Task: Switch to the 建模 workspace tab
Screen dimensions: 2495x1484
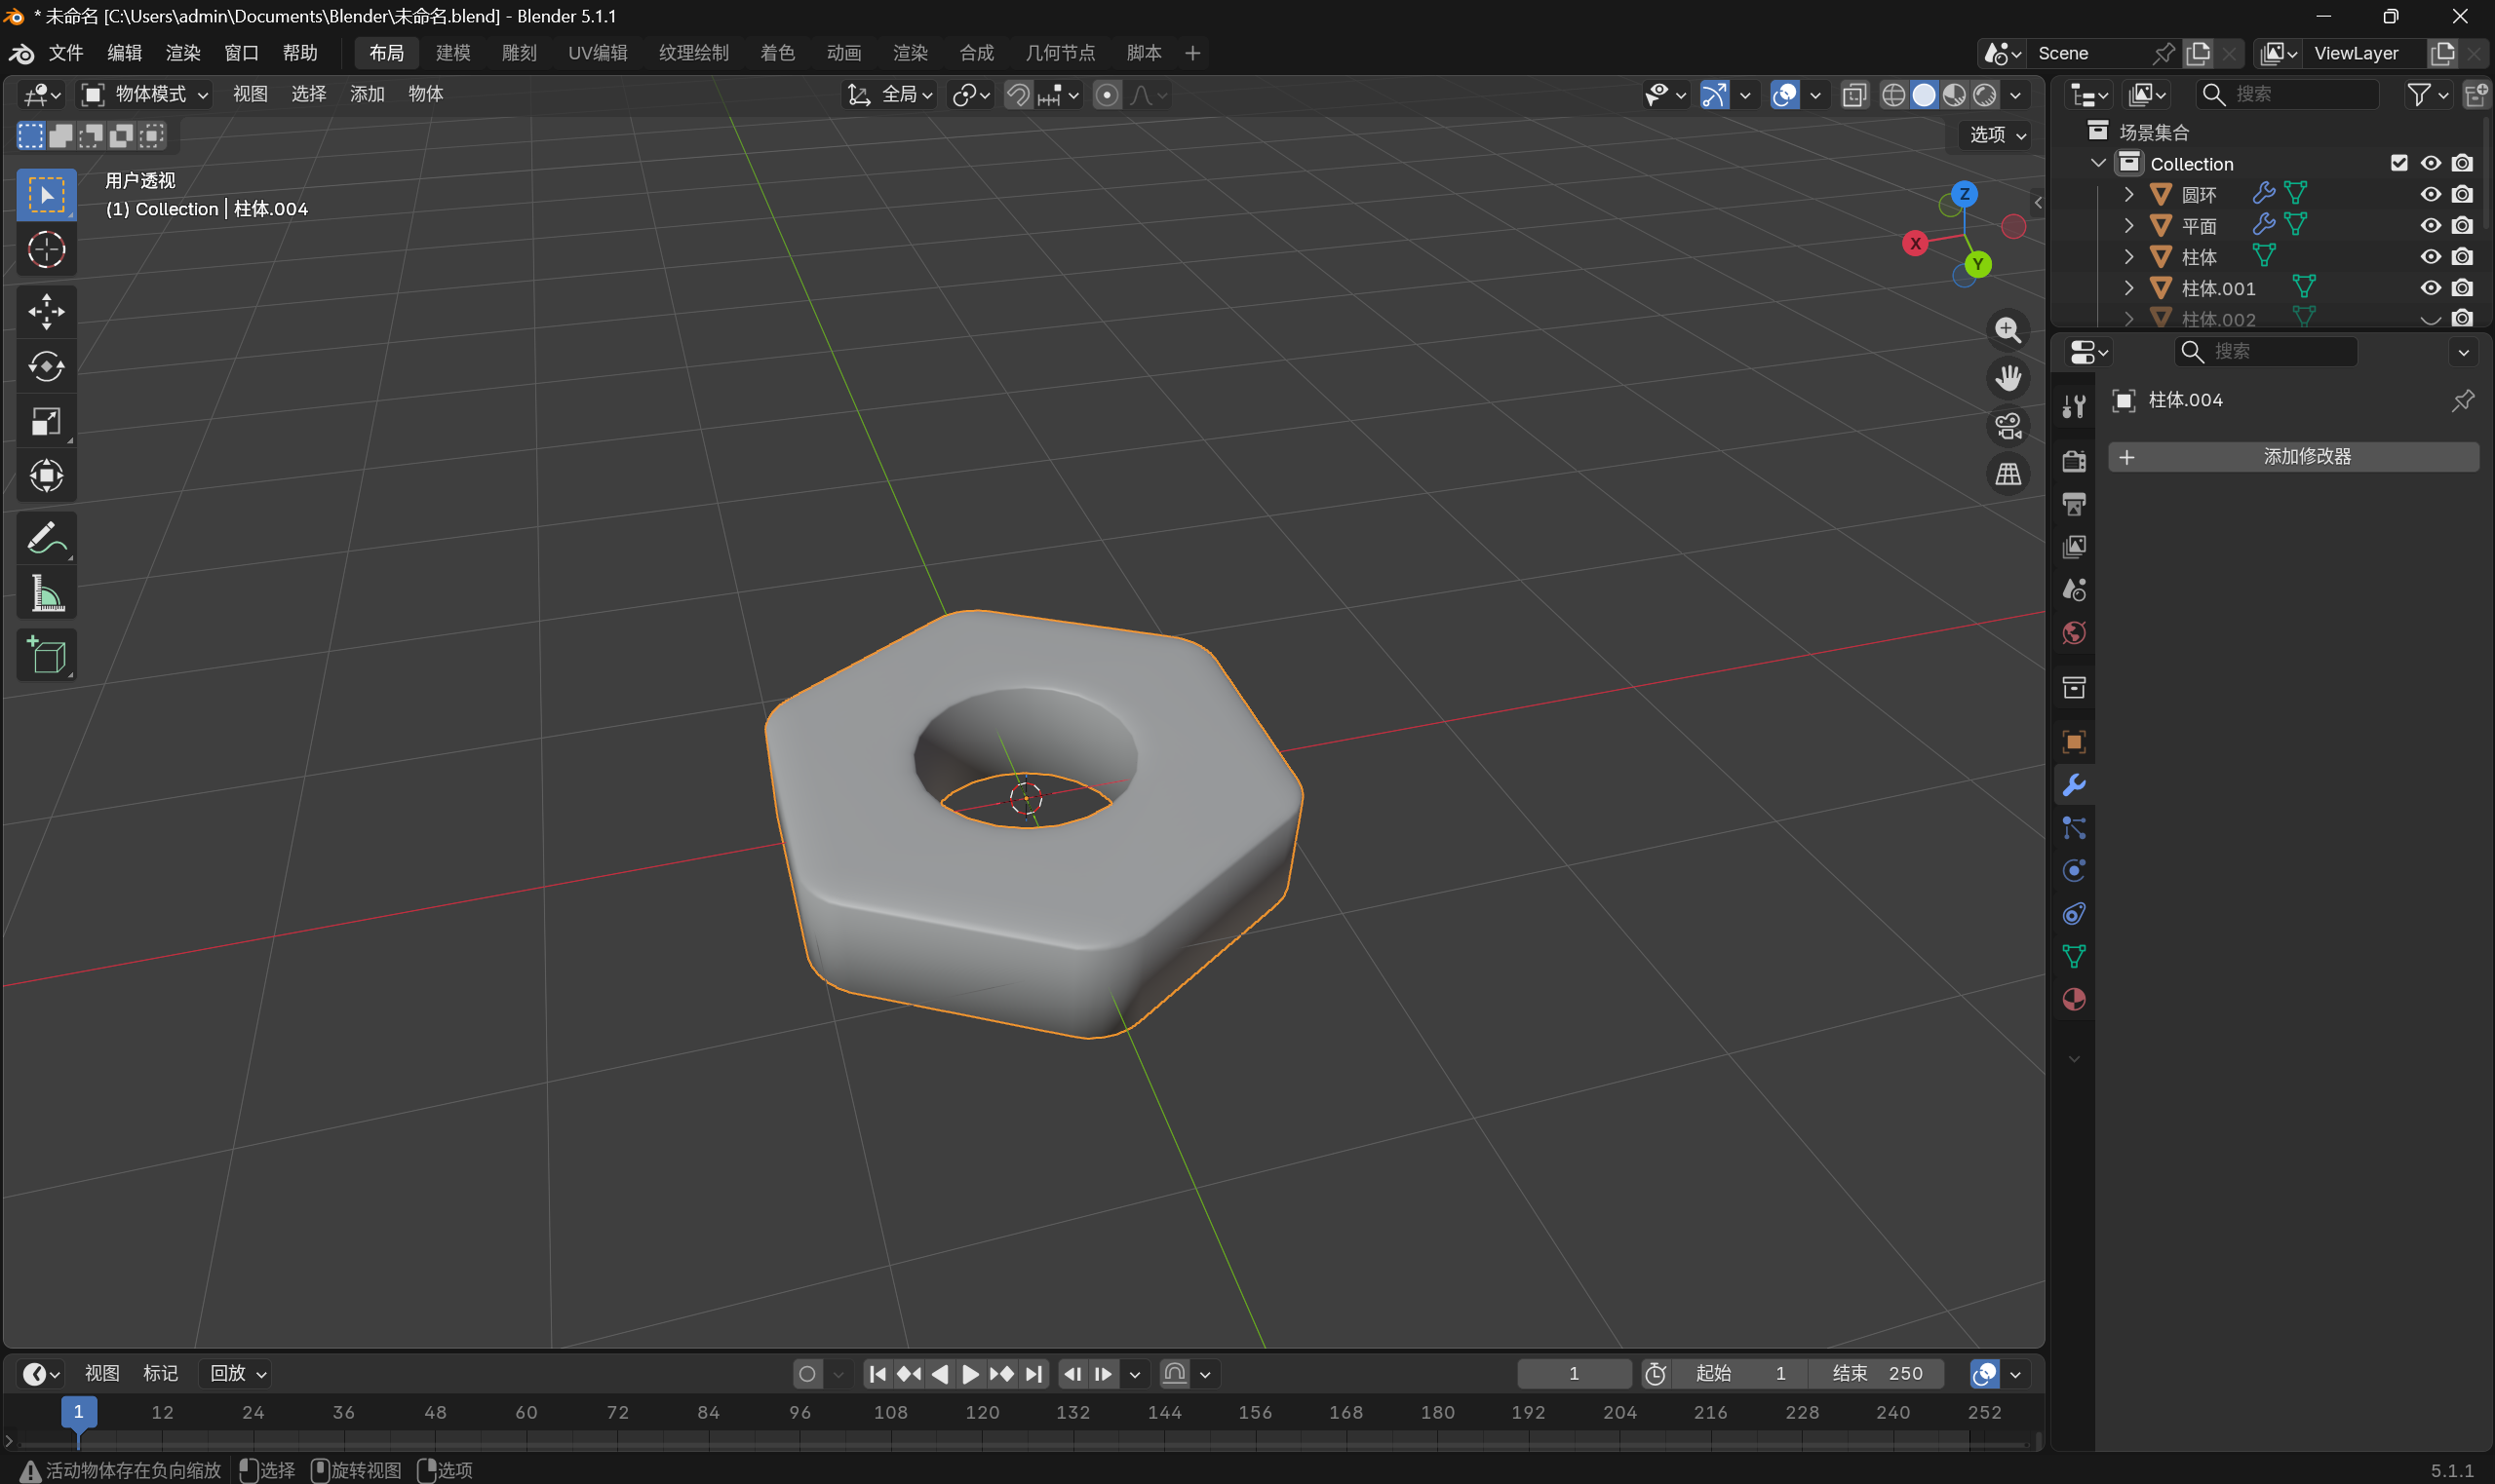Action: [x=453, y=53]
